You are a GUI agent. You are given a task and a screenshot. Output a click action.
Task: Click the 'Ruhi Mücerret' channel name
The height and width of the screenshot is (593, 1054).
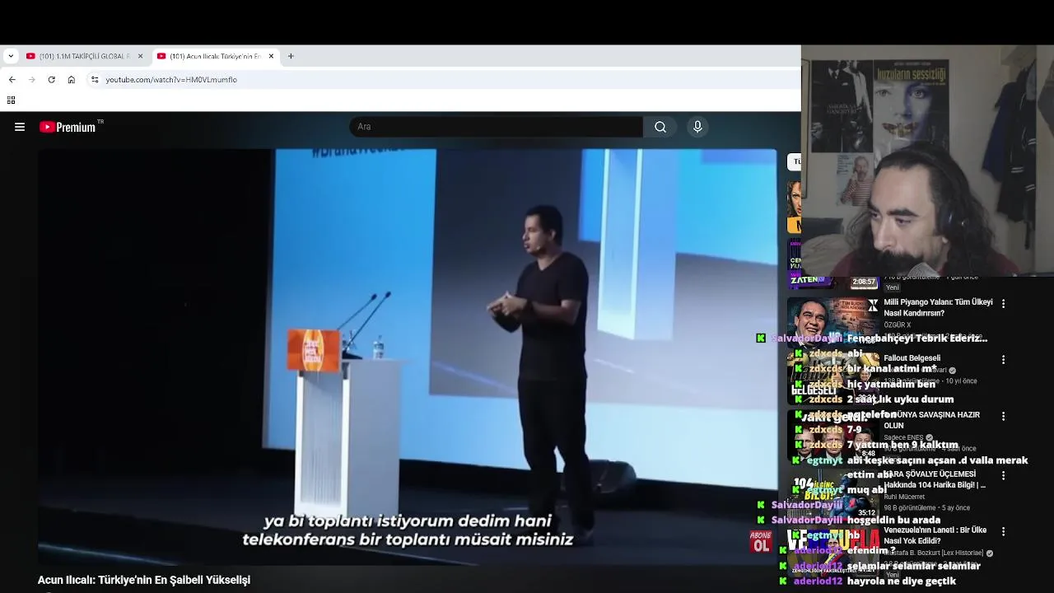[904, 497]
